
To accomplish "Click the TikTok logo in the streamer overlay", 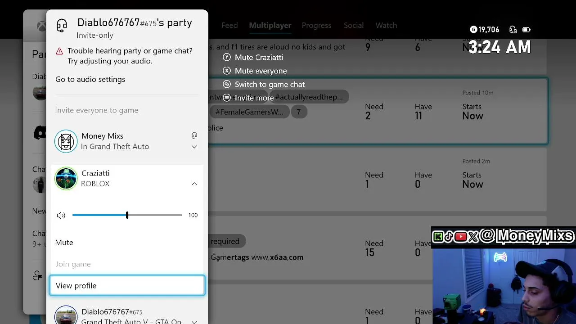I will pyautogui.click(x=448, y=237).
